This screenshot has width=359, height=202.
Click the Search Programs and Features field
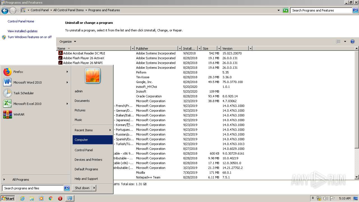[x=321, y=10]
